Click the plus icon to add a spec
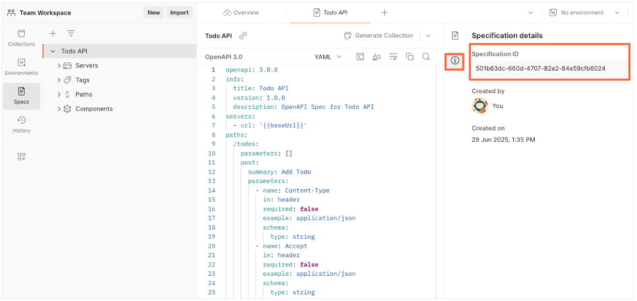The image size is (637, 301). [x=53, y=34]
